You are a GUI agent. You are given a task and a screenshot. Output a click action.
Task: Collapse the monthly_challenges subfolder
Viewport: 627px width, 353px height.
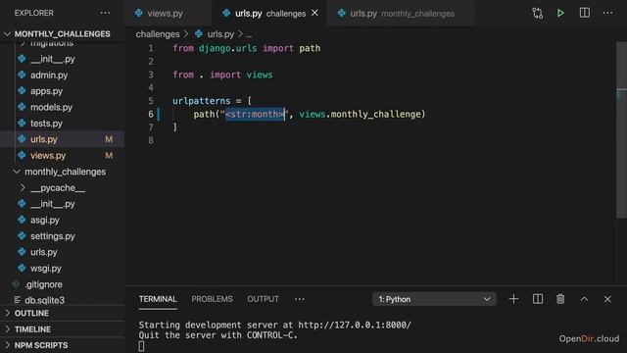66,172
